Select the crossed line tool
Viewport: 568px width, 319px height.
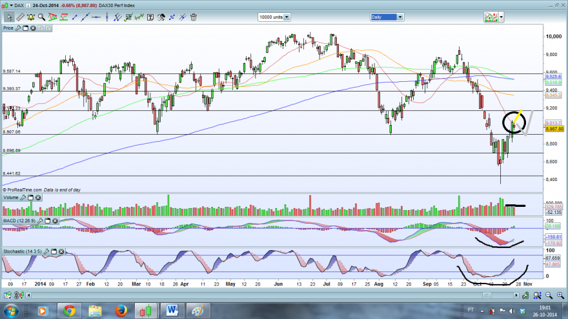tap(183, 17)
